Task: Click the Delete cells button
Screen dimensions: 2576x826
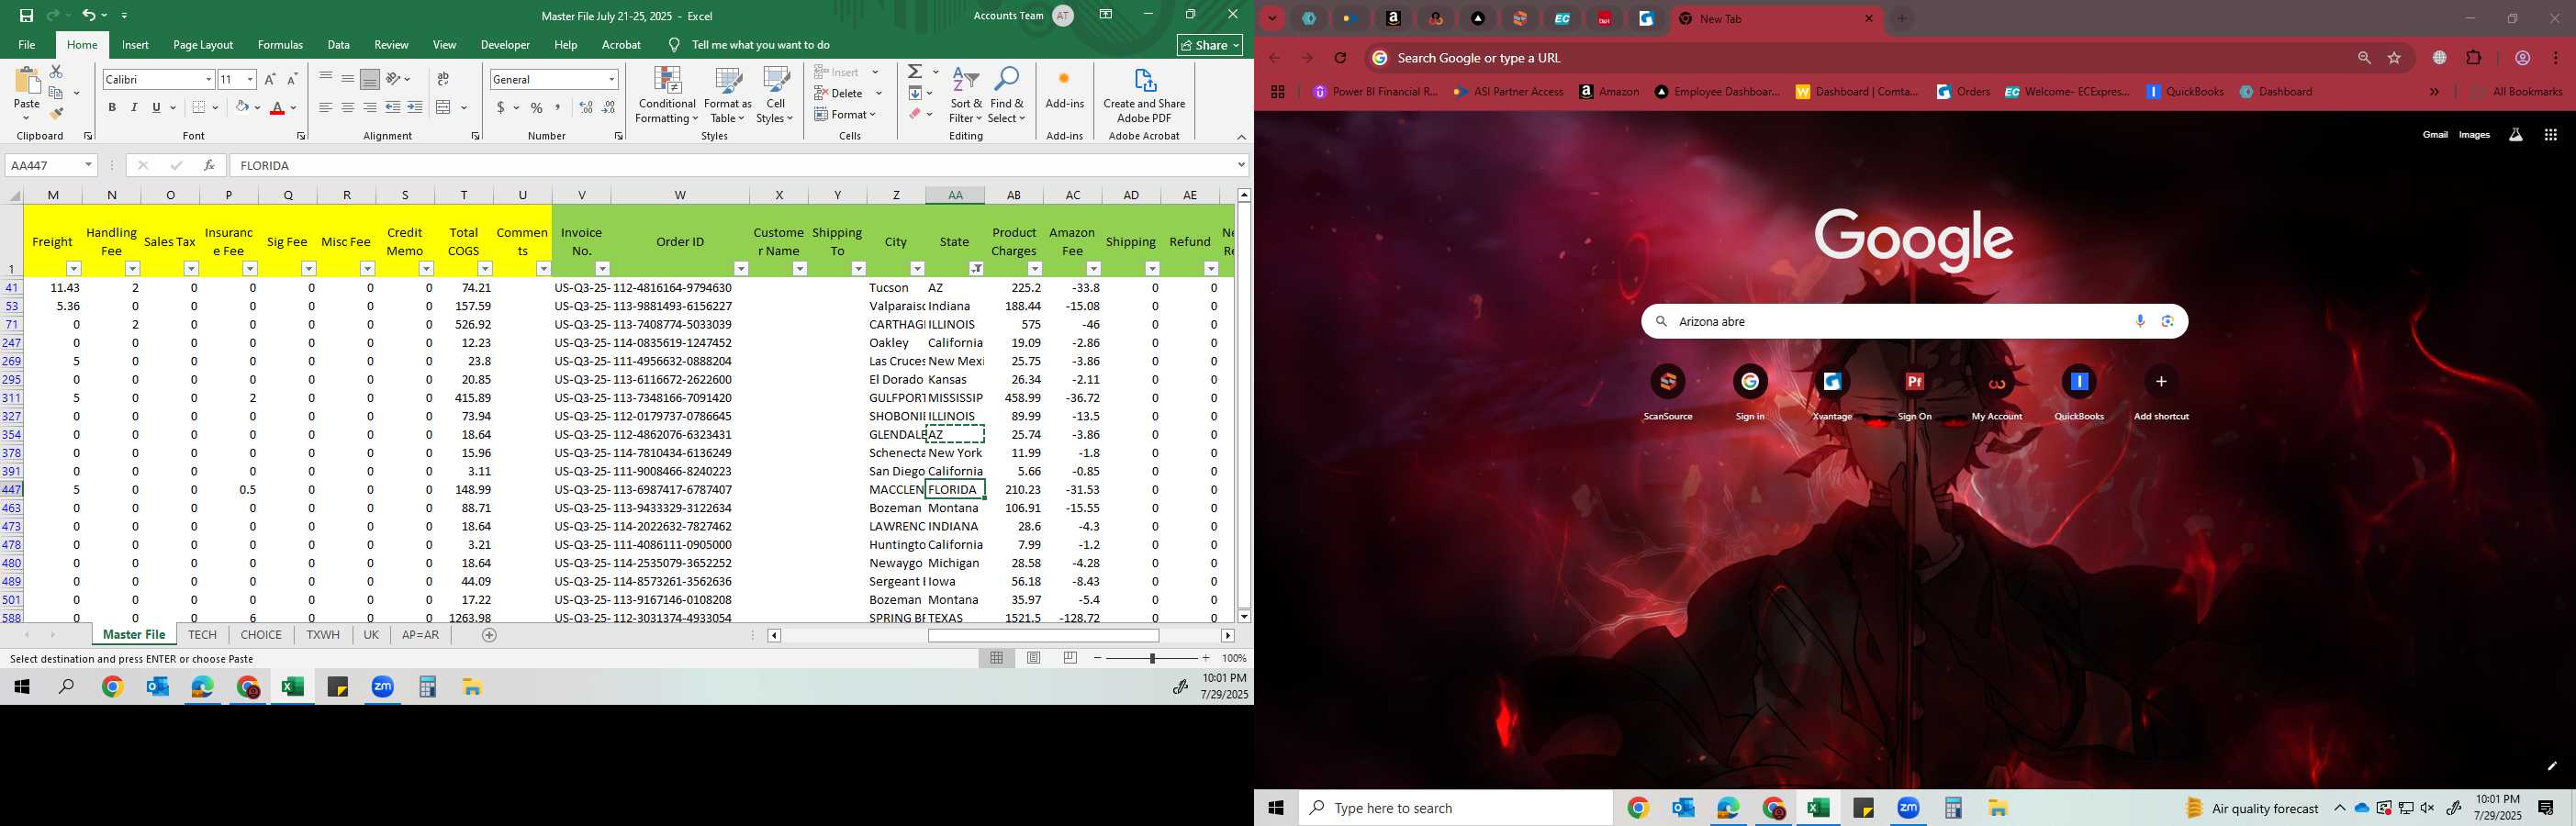Action: (x=840, y=93)
